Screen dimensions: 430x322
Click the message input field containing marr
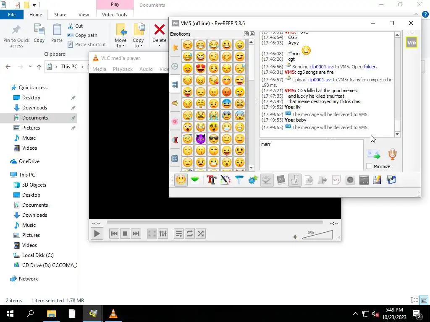(x=312, y=155)
